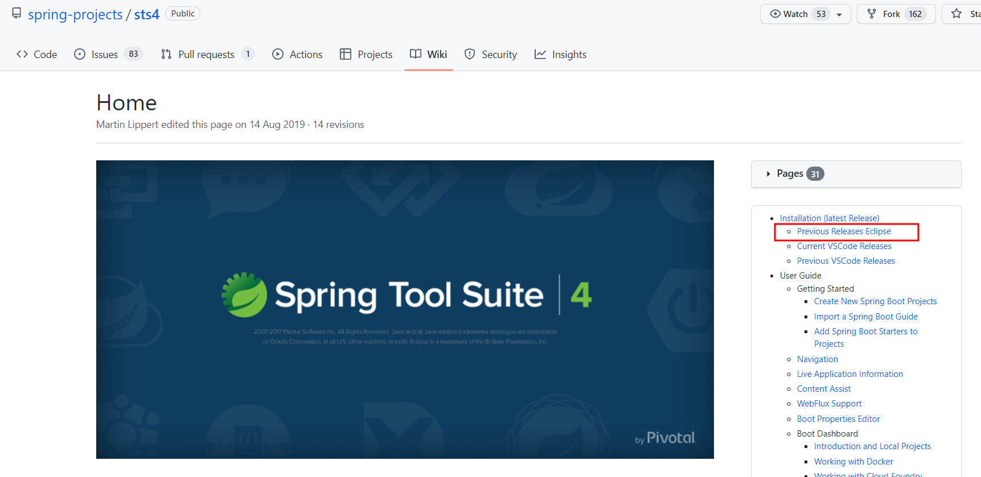The image size is (981, 477).
Task: Open the Code tab
Action: tap(37, 54)
